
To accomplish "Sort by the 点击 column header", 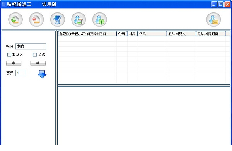I will (x=122, y=34).
